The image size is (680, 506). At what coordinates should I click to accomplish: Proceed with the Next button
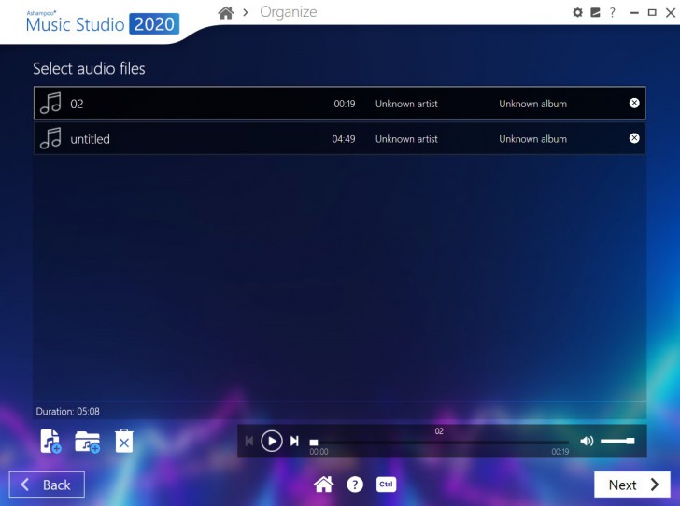(632, 485)
